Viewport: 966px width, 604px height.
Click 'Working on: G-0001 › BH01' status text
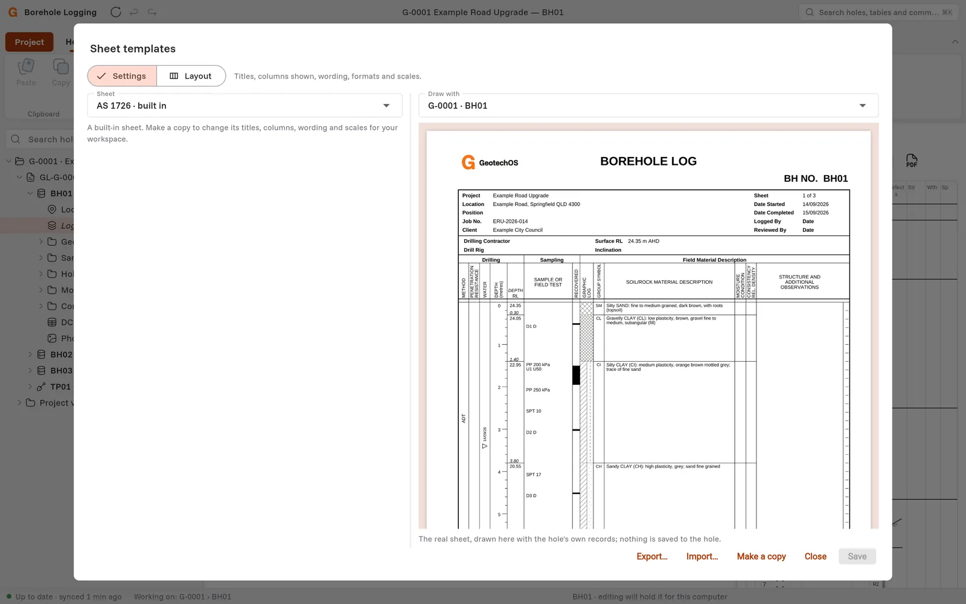182,597
